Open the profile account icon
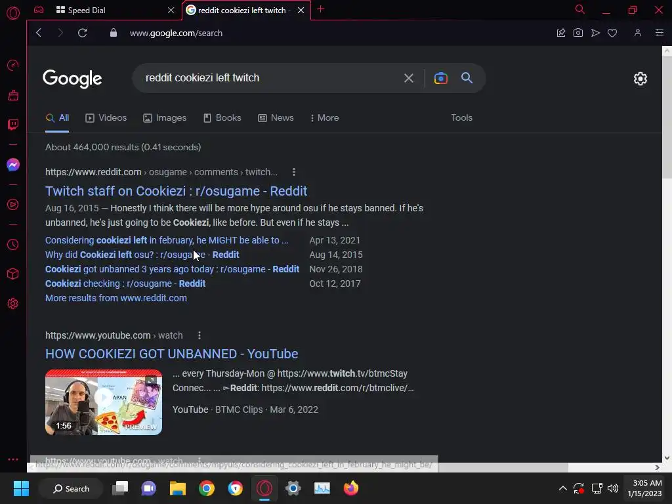The width and height of the screenshot is (672, 504). [638, 33]
